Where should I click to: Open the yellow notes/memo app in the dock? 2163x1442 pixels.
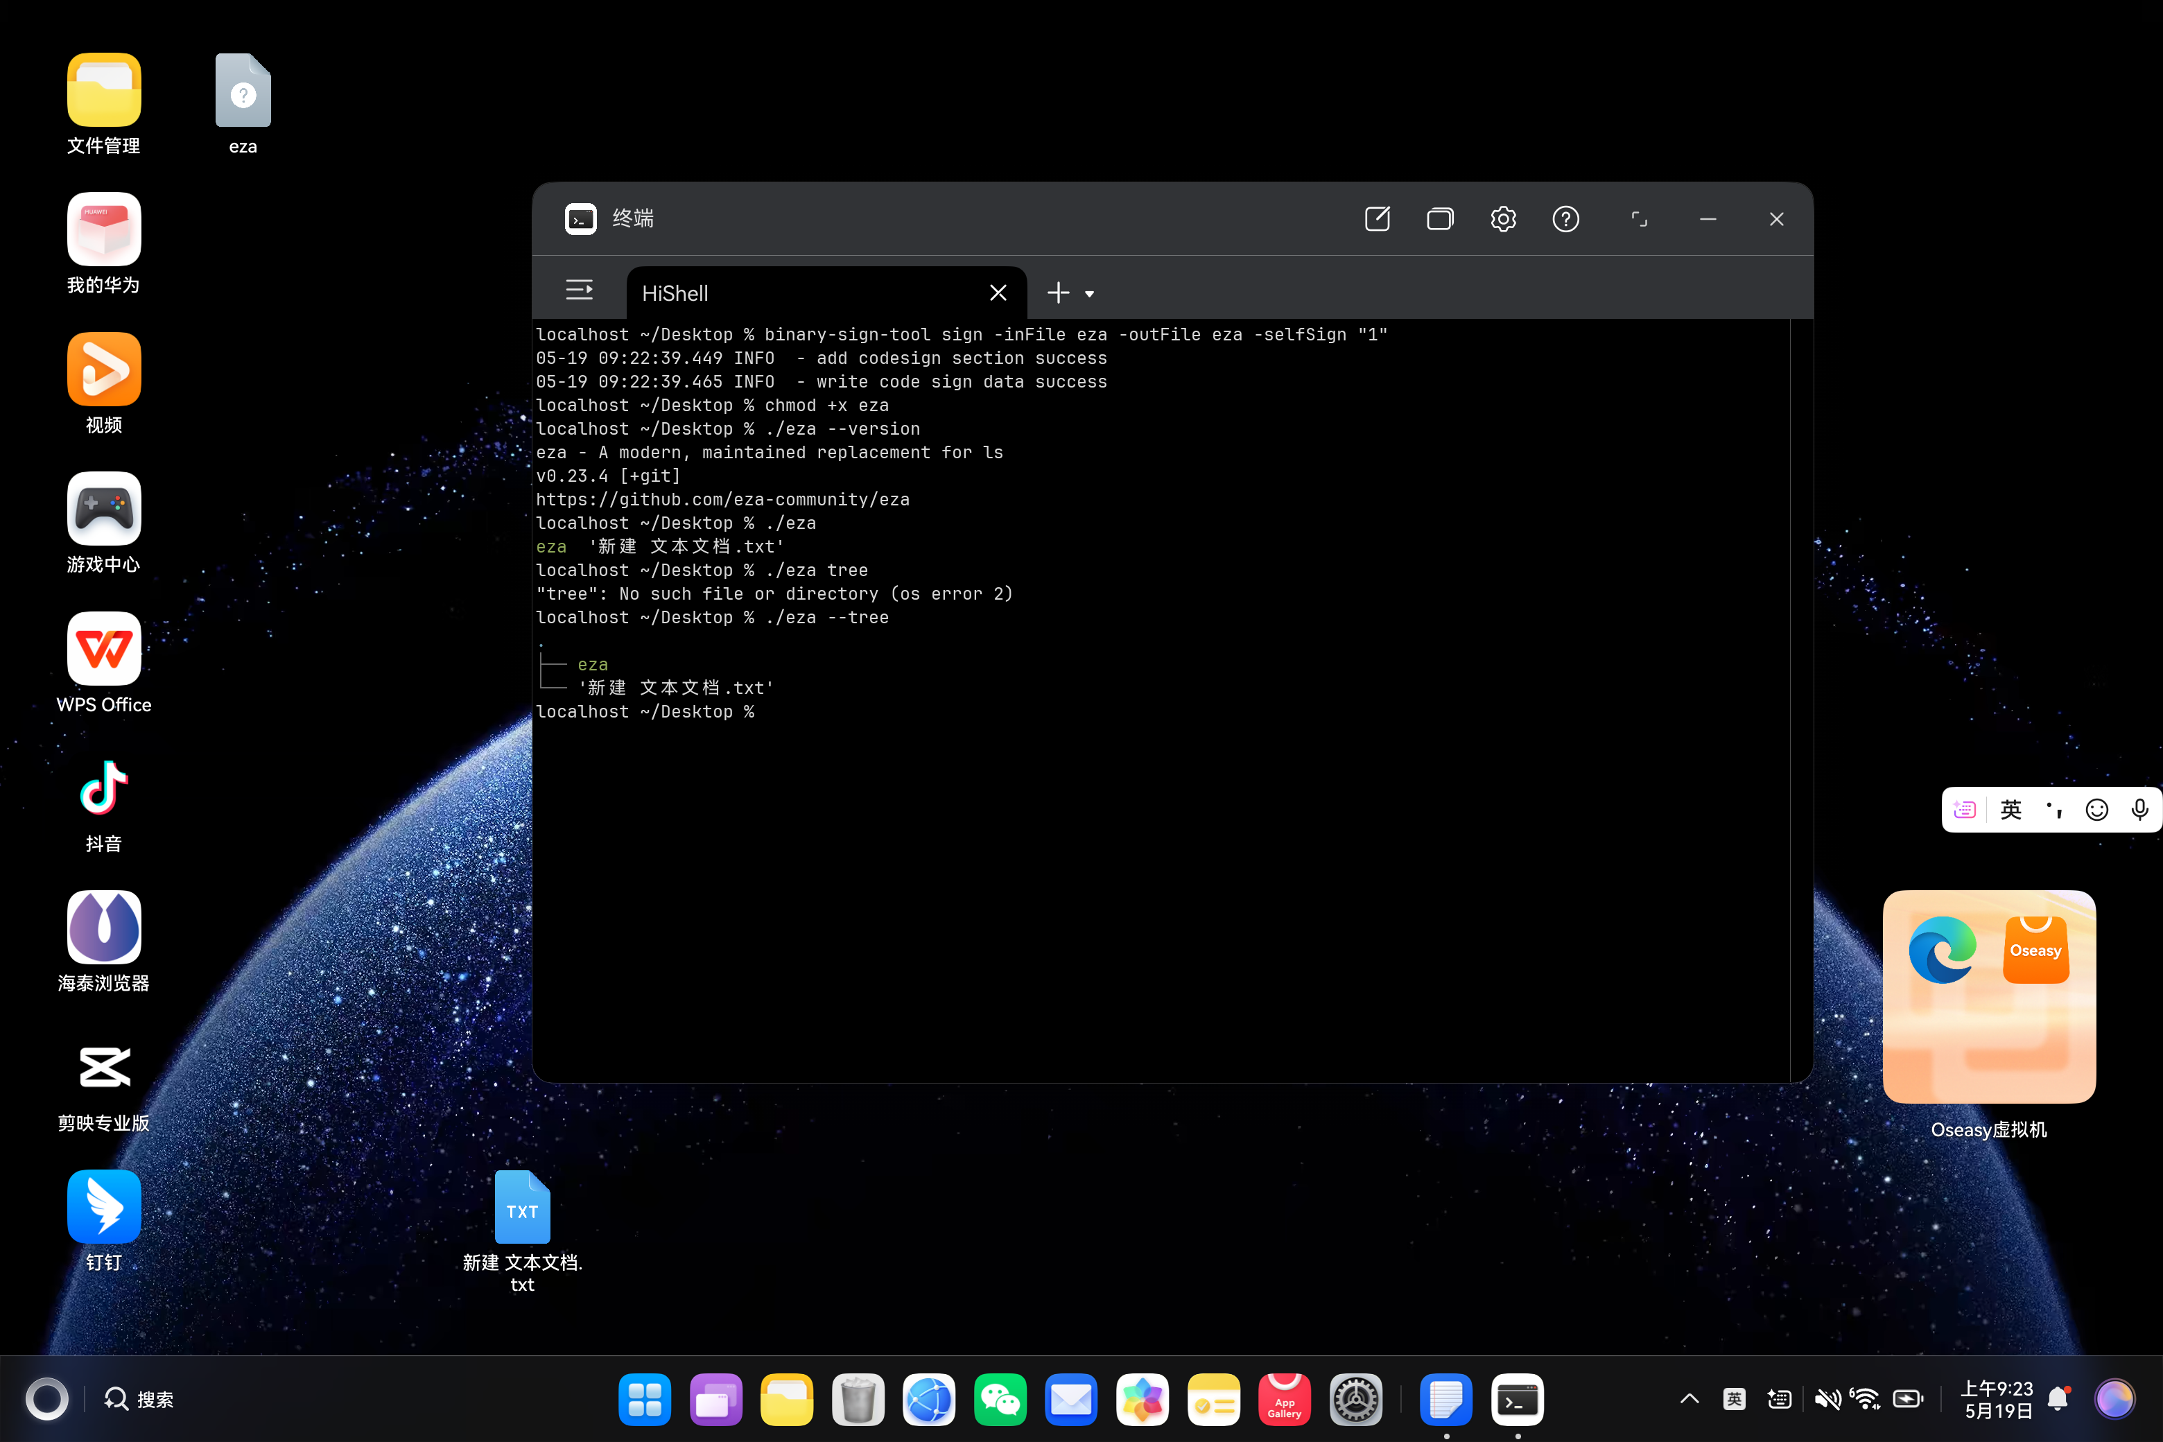click(1213, 1399)
